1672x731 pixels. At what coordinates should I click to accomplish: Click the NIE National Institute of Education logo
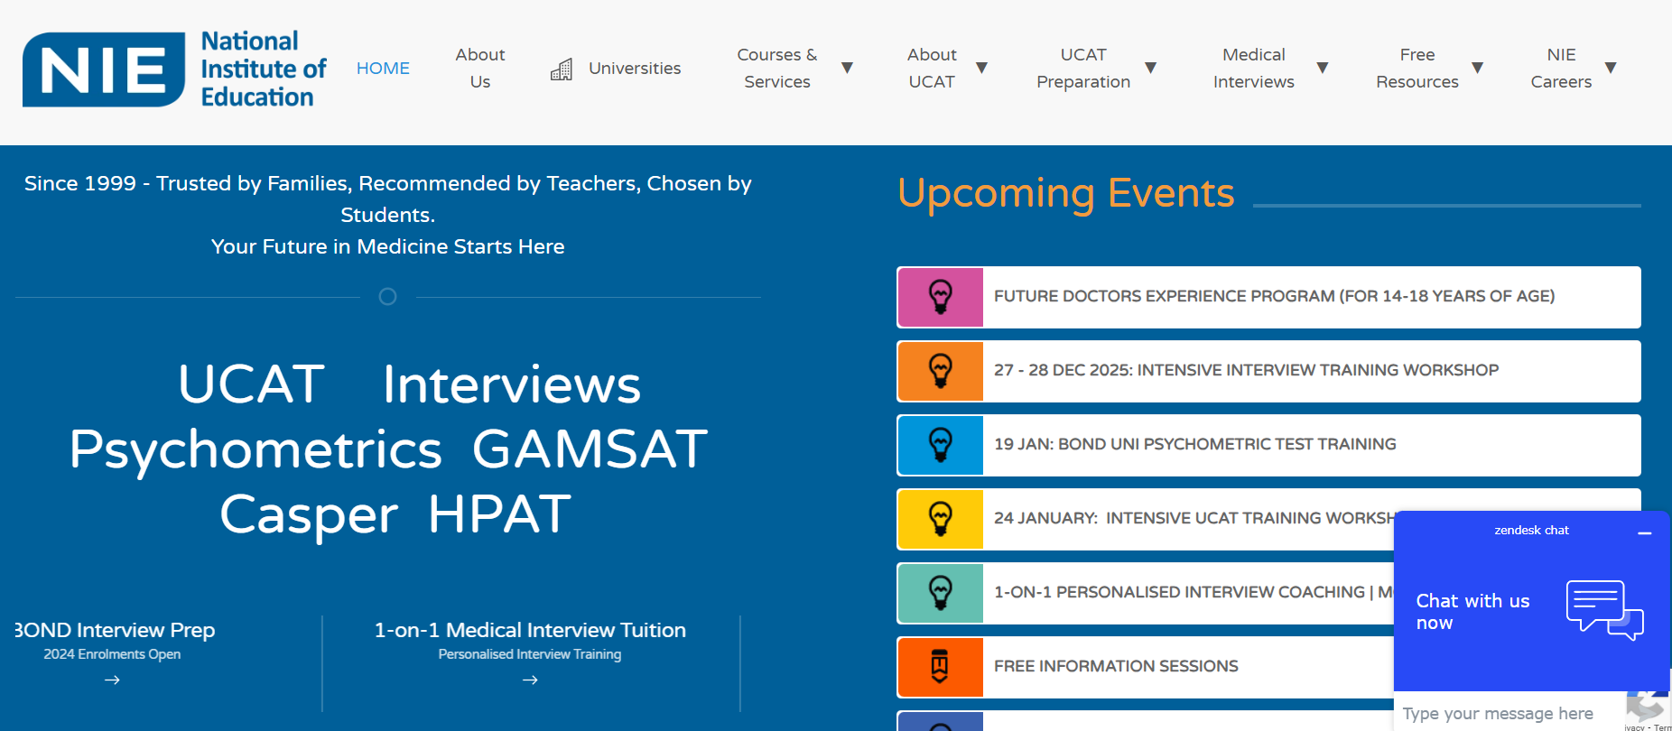click(x=174, y=69)
